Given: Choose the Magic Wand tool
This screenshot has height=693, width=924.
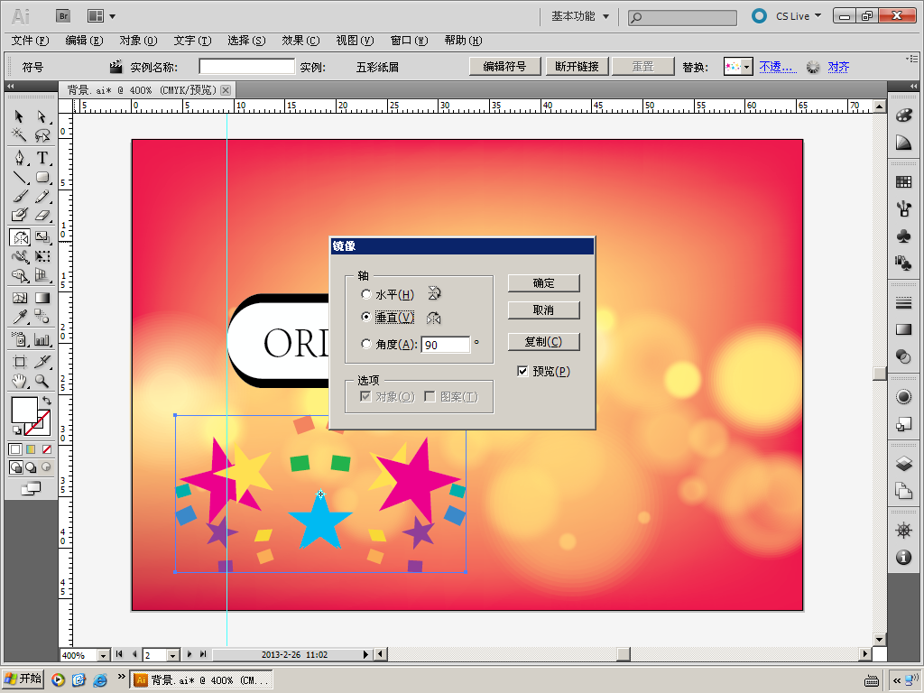Looking at the screenshot, I should 19,135.
